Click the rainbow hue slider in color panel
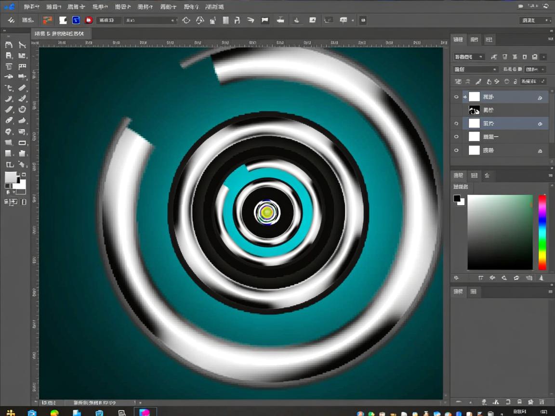Image resolution: width=555 pixels, height=416 pixels. (542, 232)
